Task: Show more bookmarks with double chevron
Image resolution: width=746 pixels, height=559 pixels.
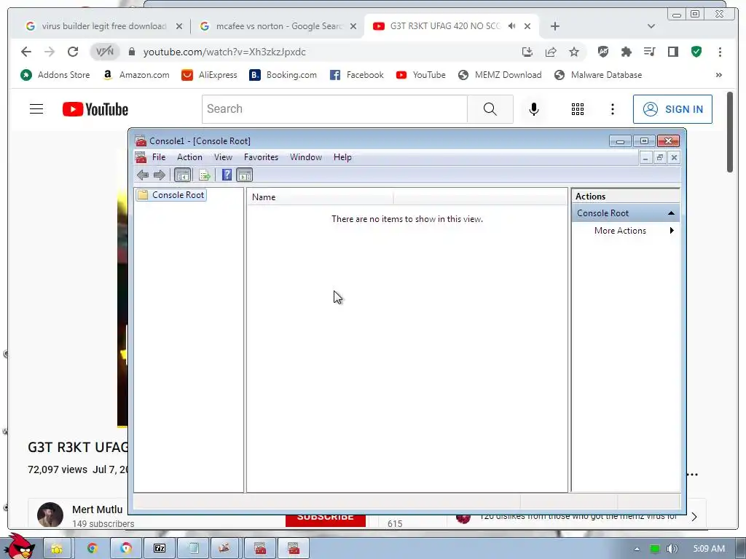Action: click(x=718, y=75)
